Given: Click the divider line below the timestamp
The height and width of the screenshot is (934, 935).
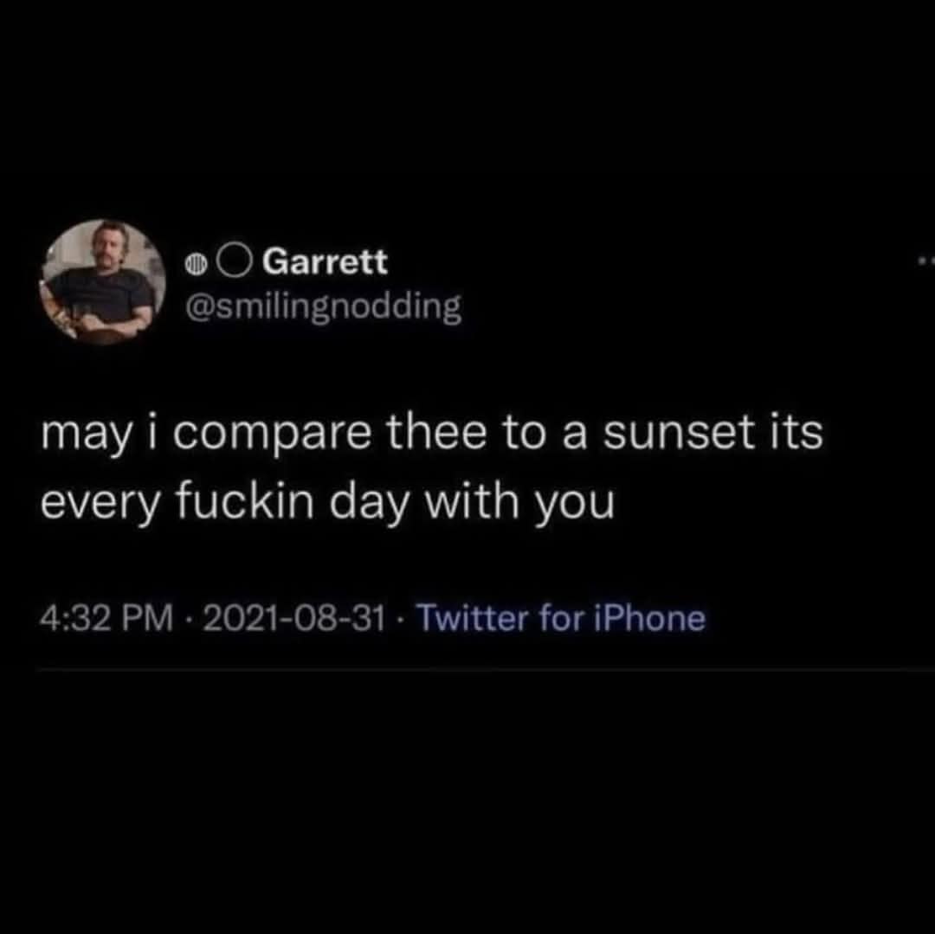Looking at the screenshot, I should [485, 669].
